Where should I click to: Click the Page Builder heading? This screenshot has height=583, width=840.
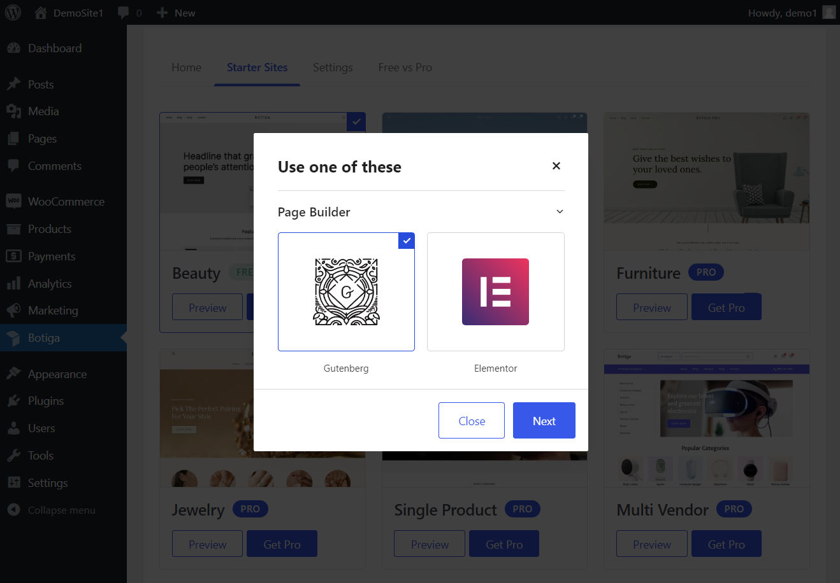(314, 212)
